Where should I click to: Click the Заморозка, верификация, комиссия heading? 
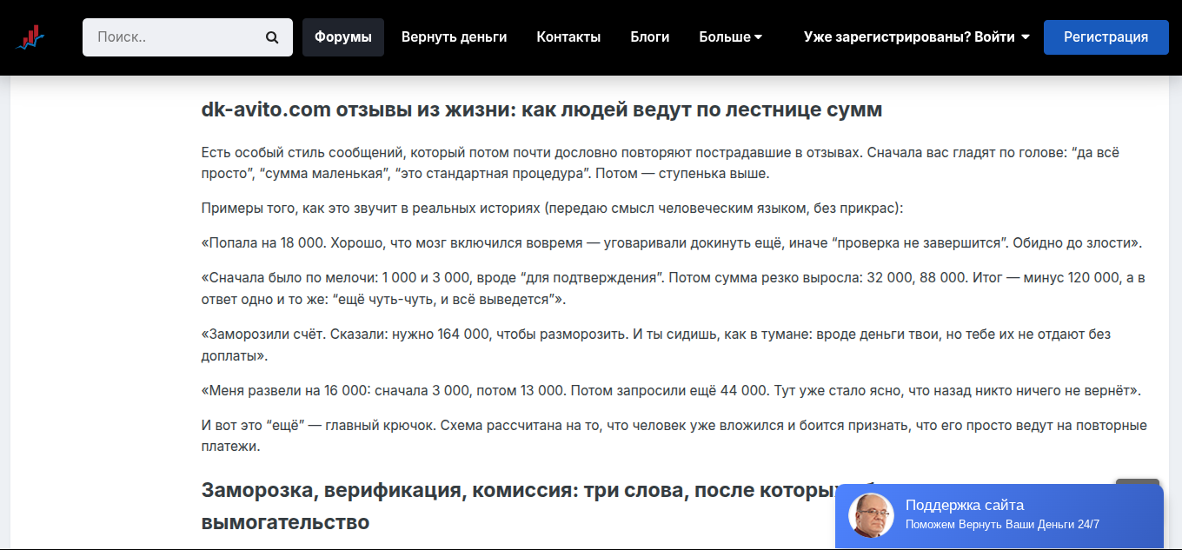pyautogui.click(x=513, y=491)
